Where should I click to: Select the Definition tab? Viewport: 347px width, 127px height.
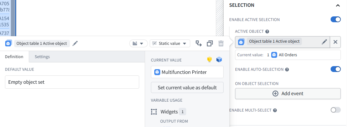pyautogui.click(x=14, y=57)
